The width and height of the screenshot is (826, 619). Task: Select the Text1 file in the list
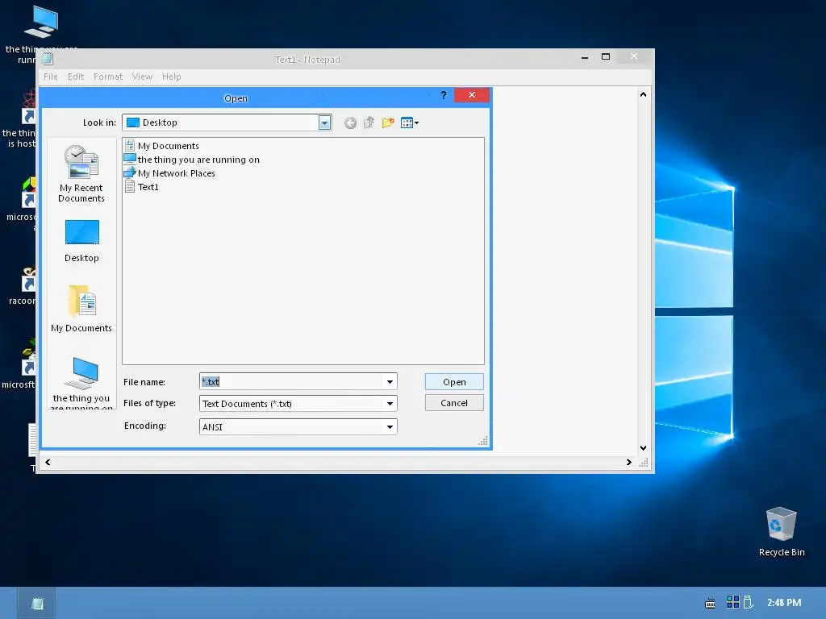142,187
